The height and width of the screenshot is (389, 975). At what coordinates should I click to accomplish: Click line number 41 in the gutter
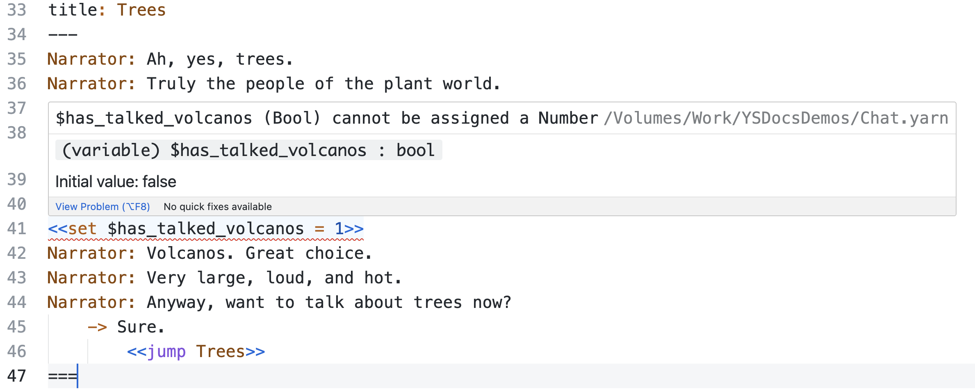pyautogui.click(x=16, y=228)
